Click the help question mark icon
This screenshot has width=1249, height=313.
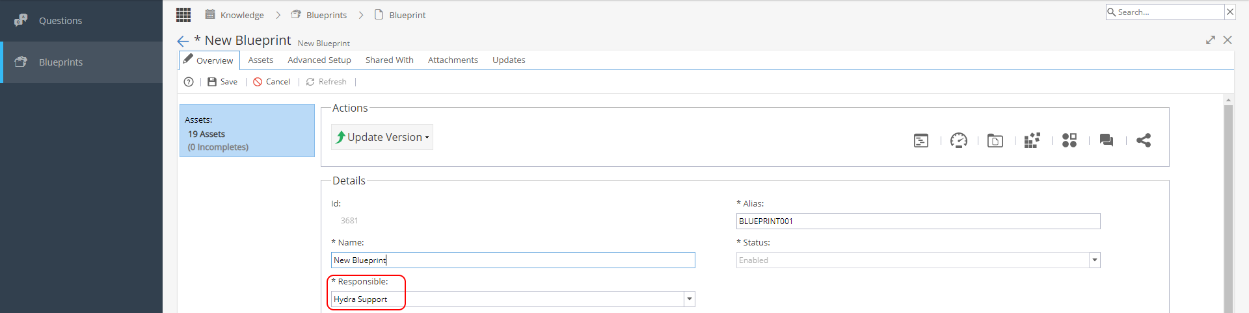tap(189, 82)
